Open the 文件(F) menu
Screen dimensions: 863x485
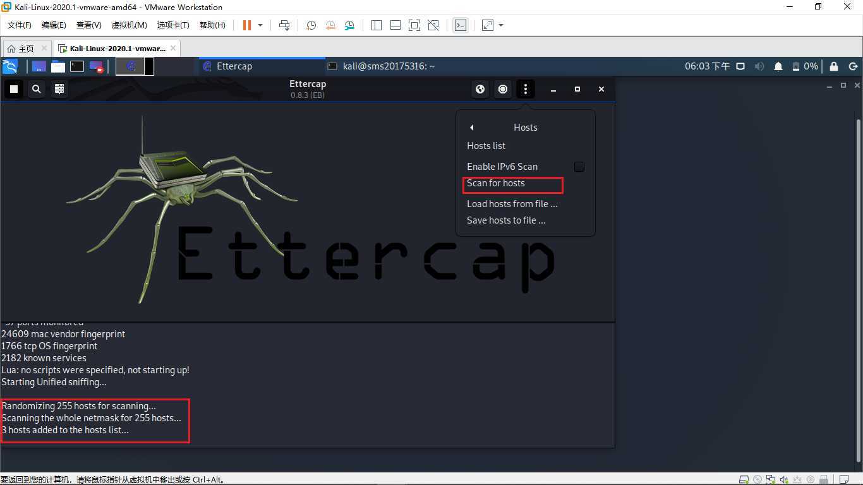20,25
